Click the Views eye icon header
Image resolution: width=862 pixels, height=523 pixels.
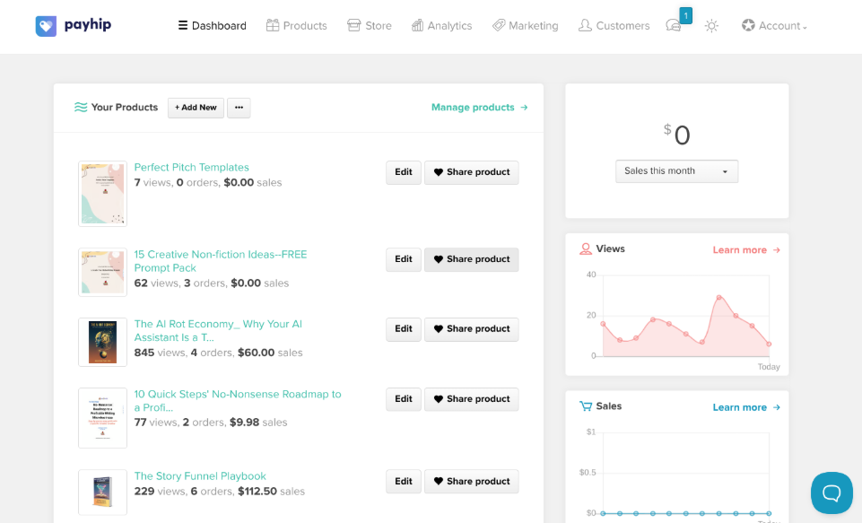pos(586,248)
